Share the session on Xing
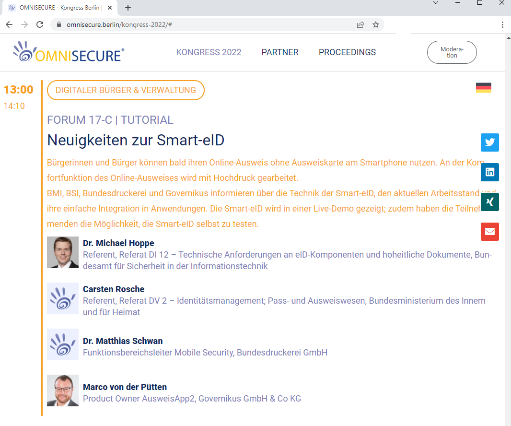 pos(489,202)
